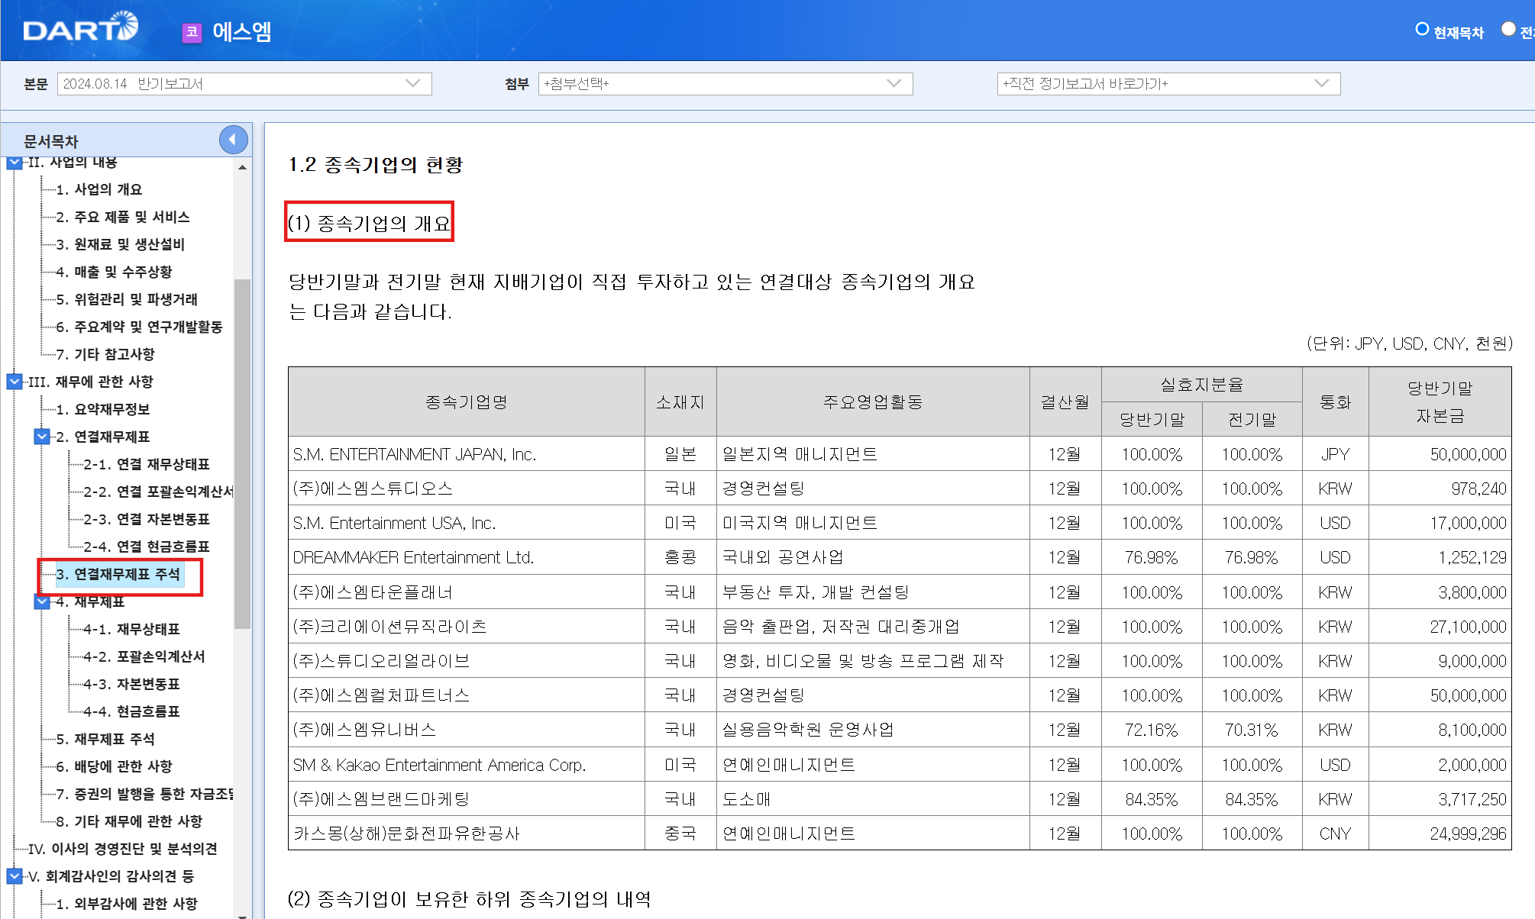The image size is (1535, 919).
Task: Click the tree scrollbar up arrow
Action: pos(242,167)
